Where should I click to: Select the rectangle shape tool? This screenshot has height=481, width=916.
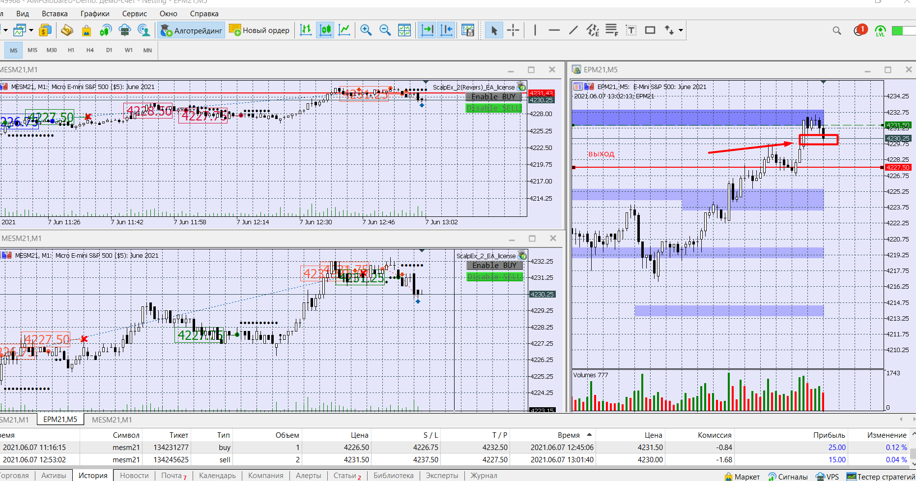pyautogui.click(x=650, y=30)
